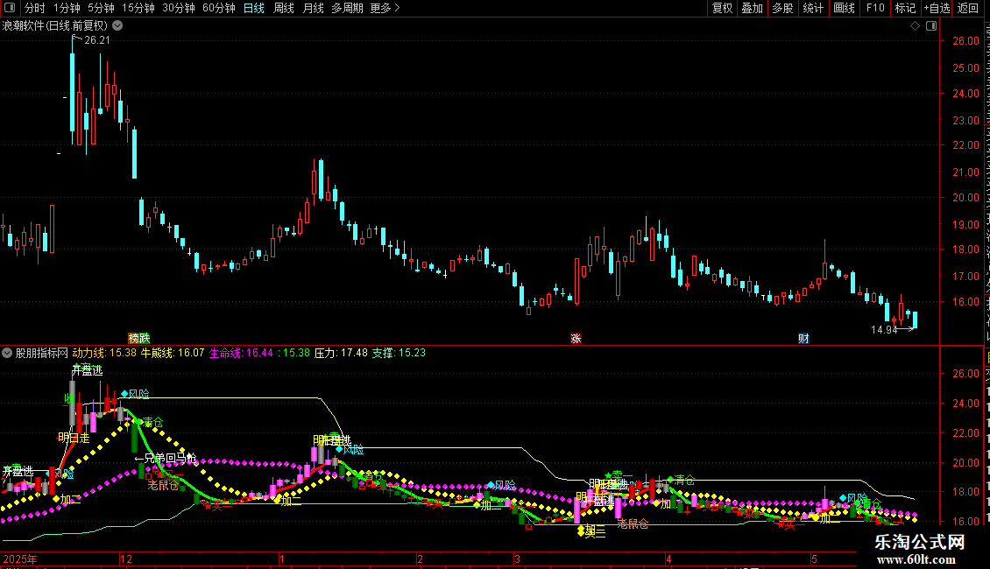
Task: Click the 财 financial report marker
Action: pos(803,339)
